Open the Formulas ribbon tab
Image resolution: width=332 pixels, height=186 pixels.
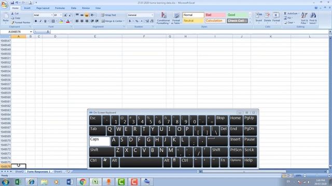[x=60, y=8]
